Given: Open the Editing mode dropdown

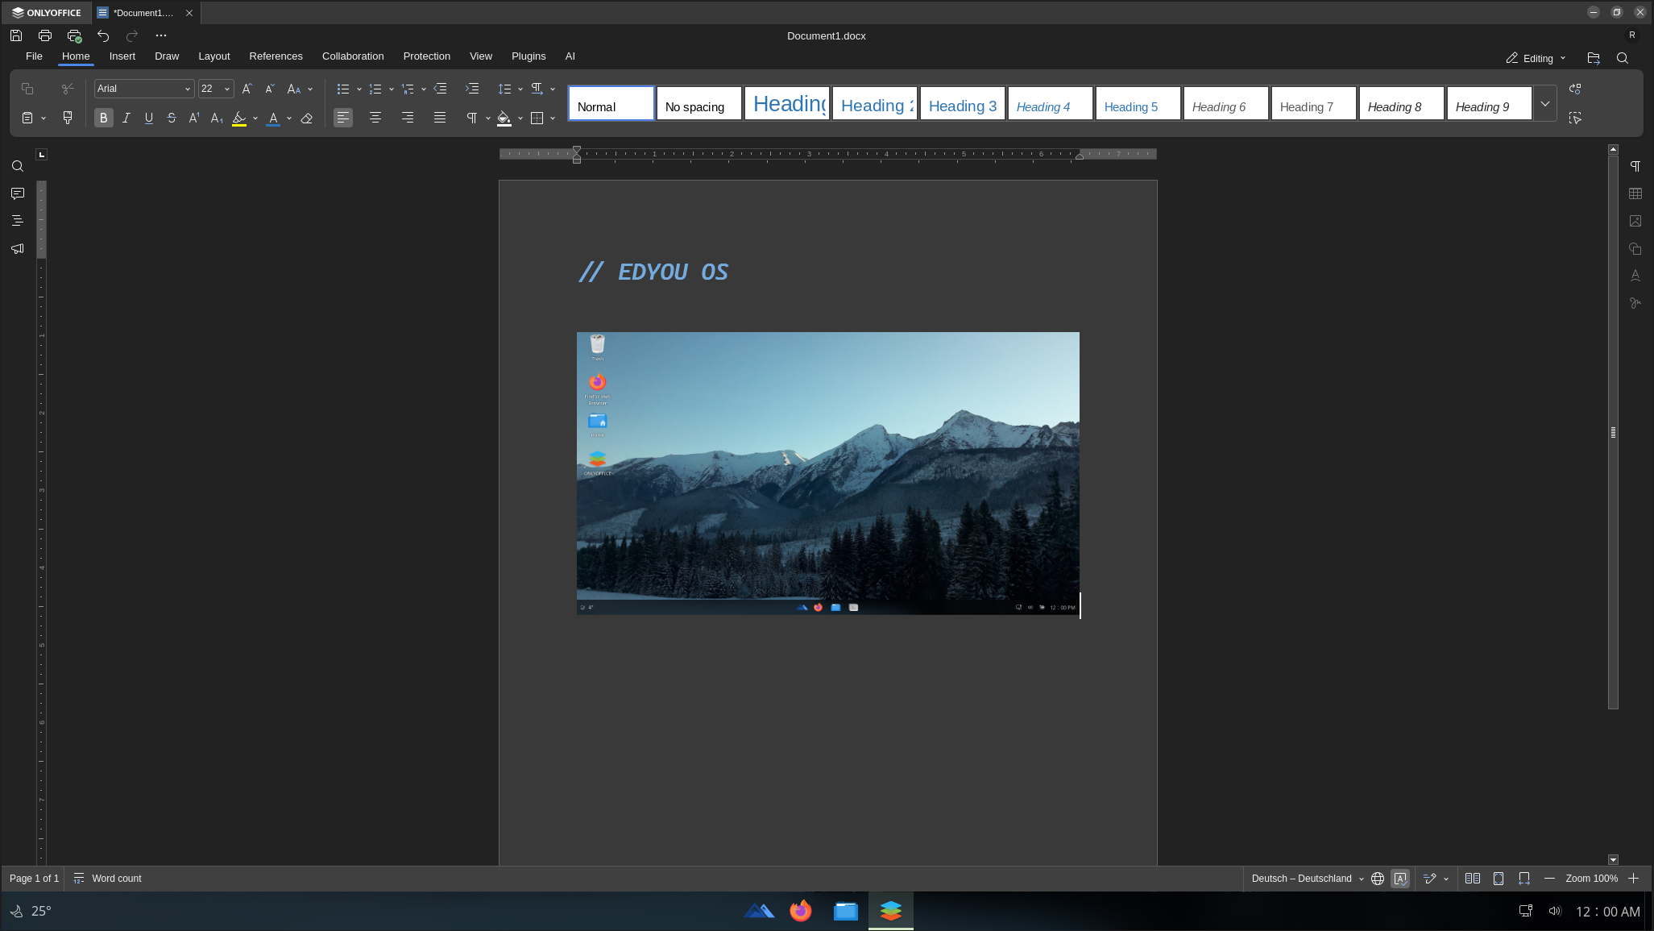Looking at the screenshot, I should (x=1536, y=58).
